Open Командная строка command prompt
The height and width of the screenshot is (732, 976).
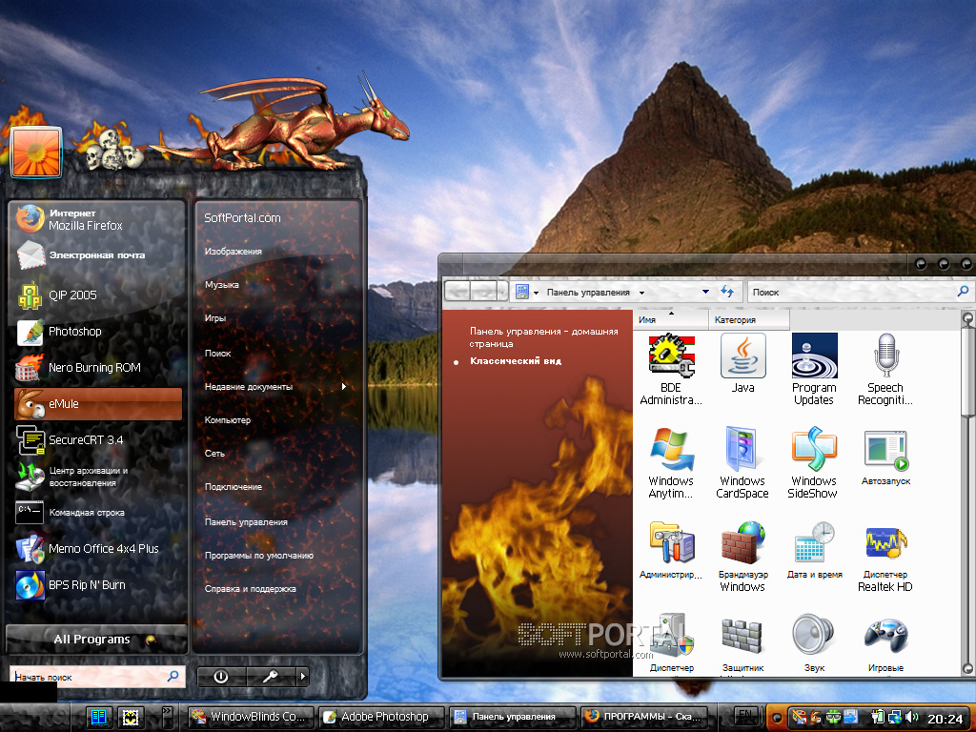[x=96, y=512]
